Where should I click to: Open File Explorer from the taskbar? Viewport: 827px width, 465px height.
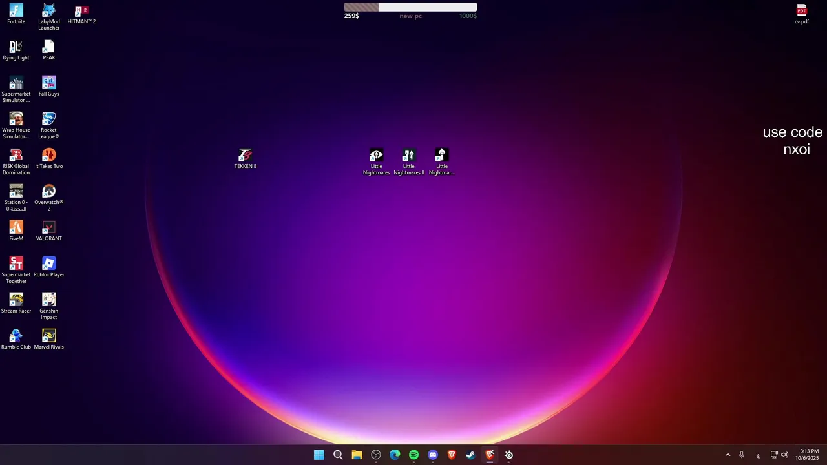(x=357, y=455)
